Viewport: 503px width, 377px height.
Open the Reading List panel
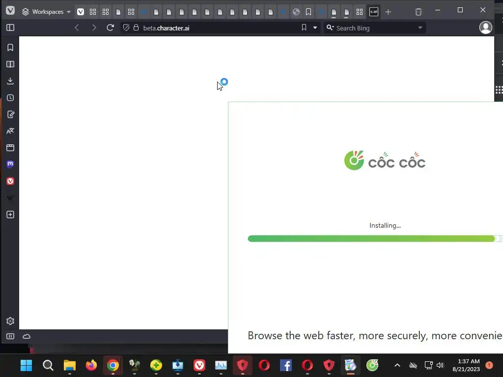(x=10, y=64)
